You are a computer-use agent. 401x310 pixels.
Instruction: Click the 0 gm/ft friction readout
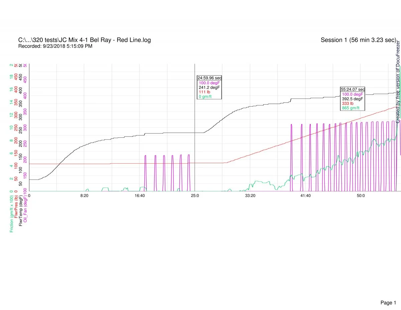coord(205,97)
